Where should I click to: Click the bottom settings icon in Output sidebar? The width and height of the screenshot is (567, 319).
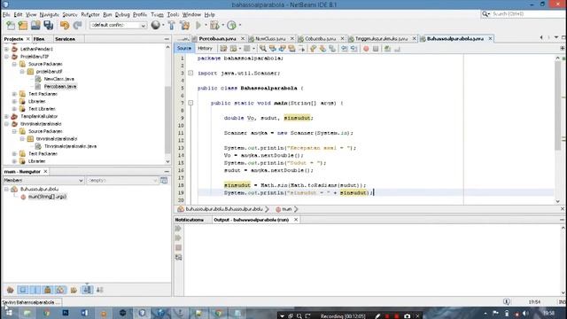point(178,258)
